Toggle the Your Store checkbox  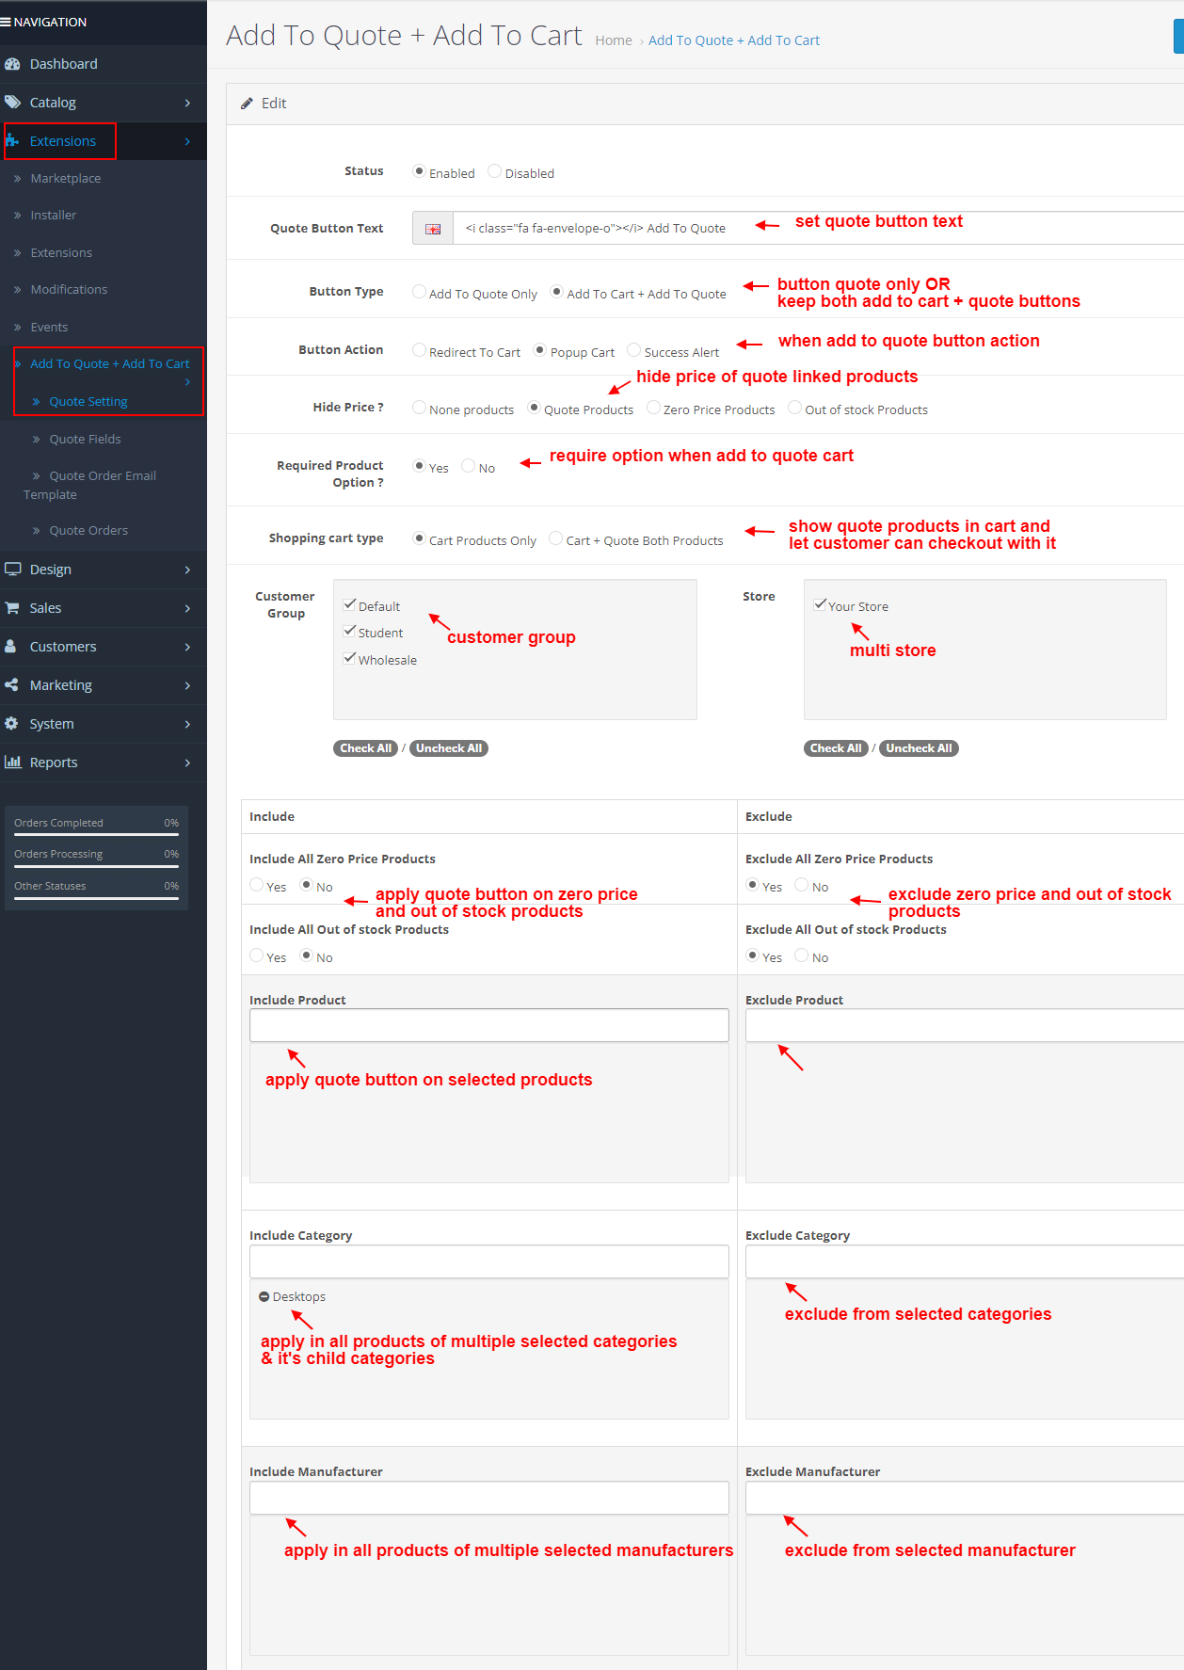pos(820,605)
